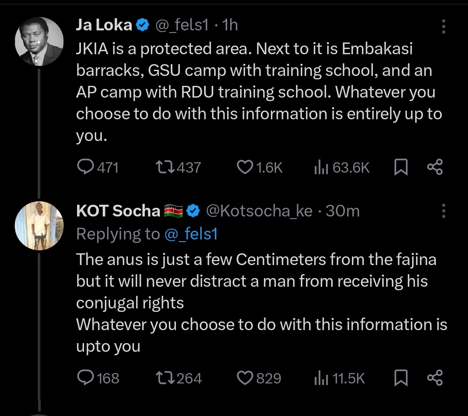Open KOT Socha's profile picture
This screenshot has height=416, width=468.
(x=39, y=226)
